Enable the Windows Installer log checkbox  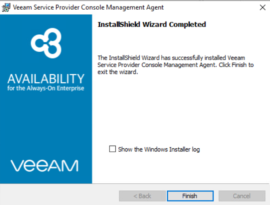[113, 149]
